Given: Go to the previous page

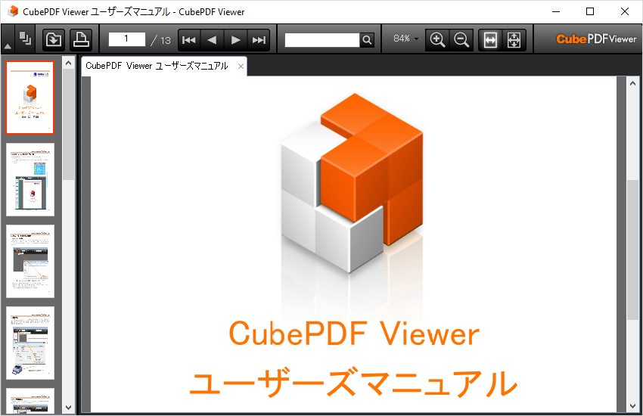Looking at the screenshot, I should coord(212,40).
